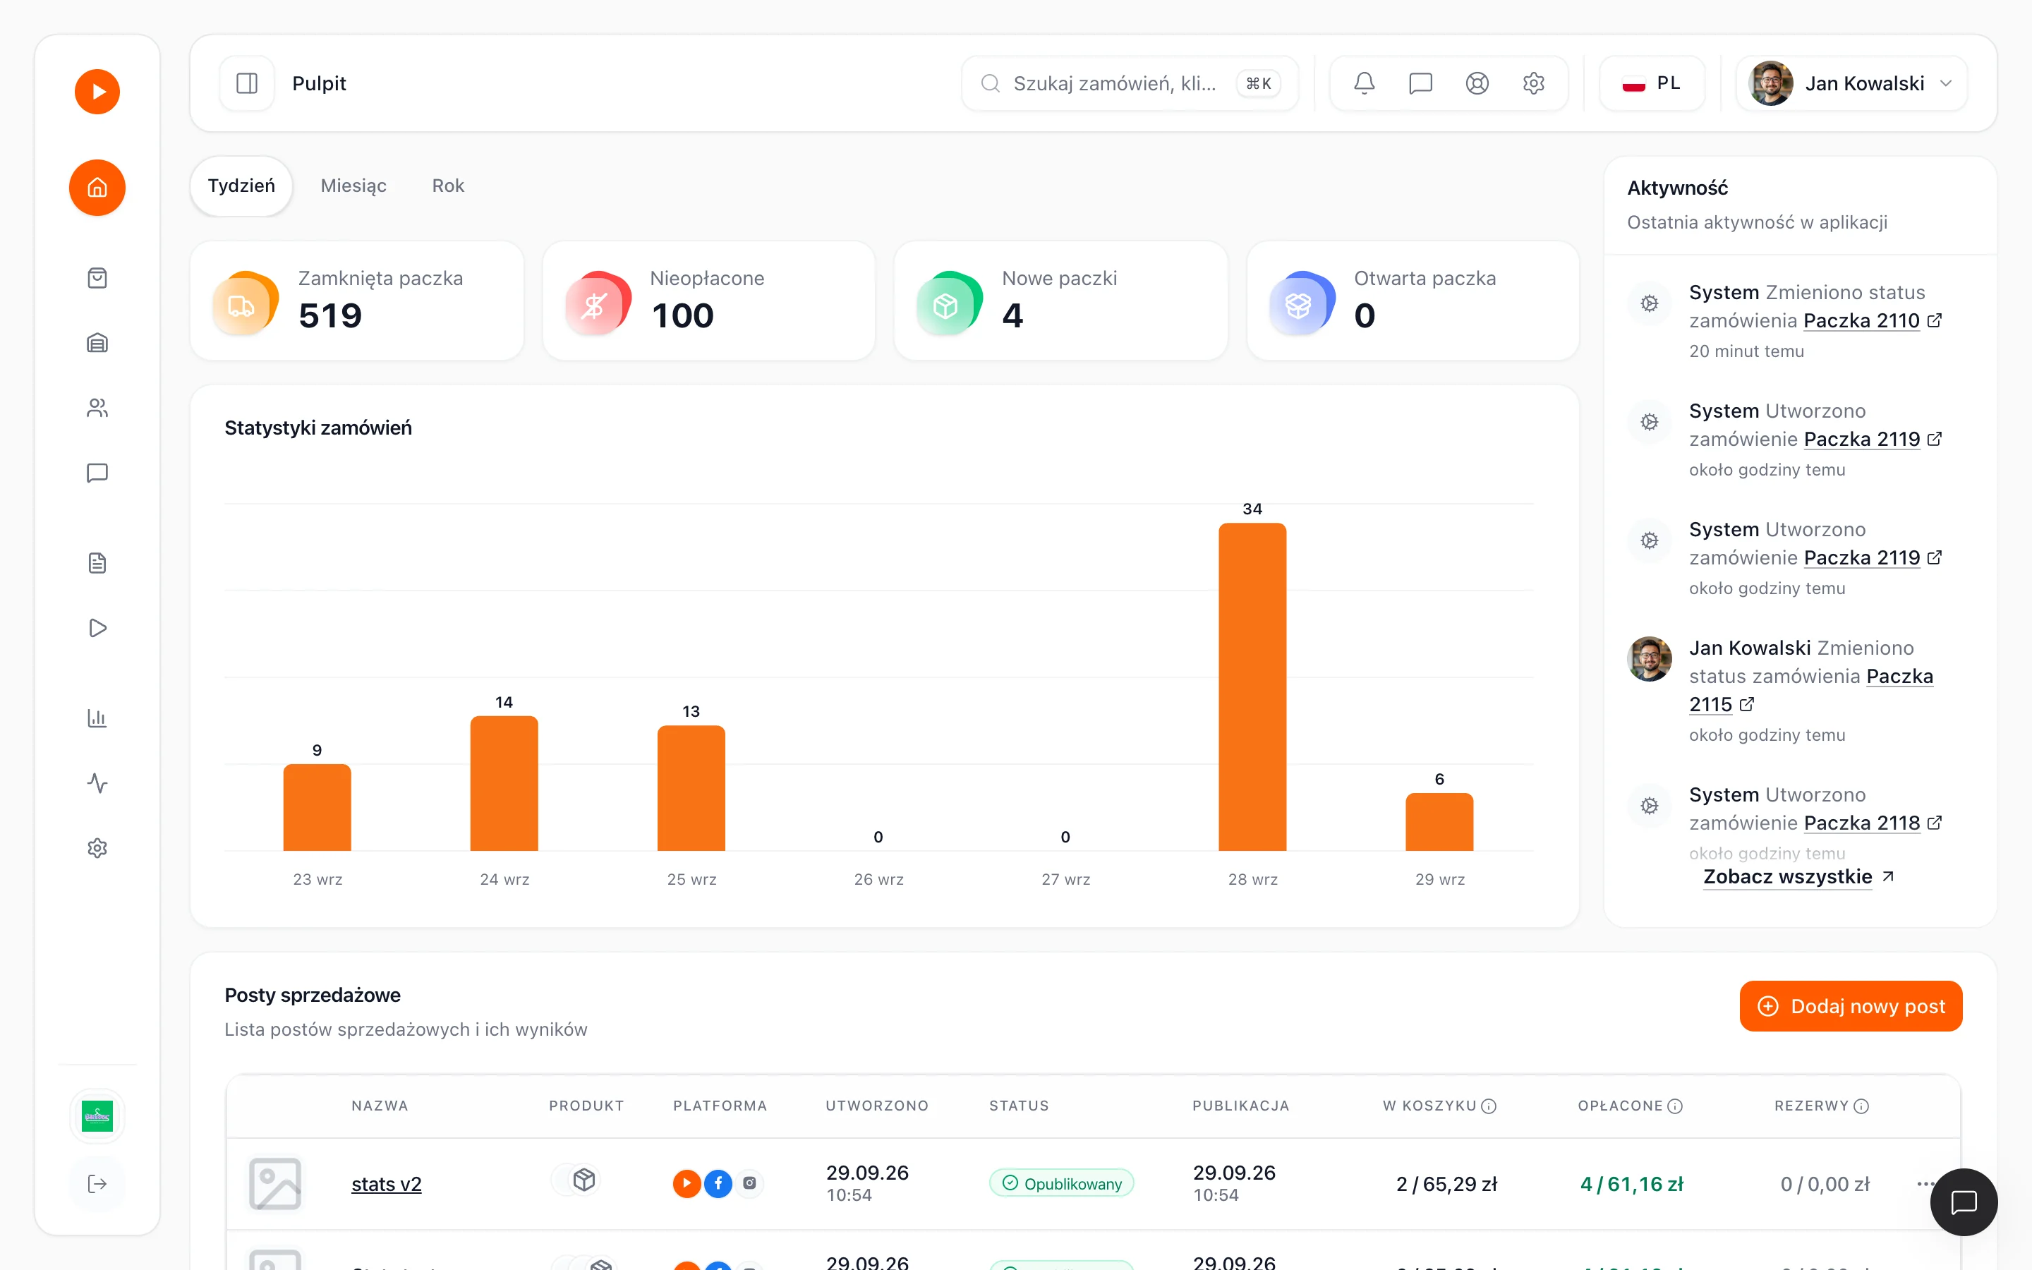Image resolution: width=2032 pixels, height=1270 pixels.
Task: Open help lifebuoy icon in top bar
Action: pyautogui.click(x=1477, y=83)
